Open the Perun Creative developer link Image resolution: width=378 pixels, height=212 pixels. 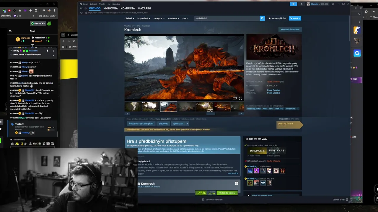(x=273, y=90)
